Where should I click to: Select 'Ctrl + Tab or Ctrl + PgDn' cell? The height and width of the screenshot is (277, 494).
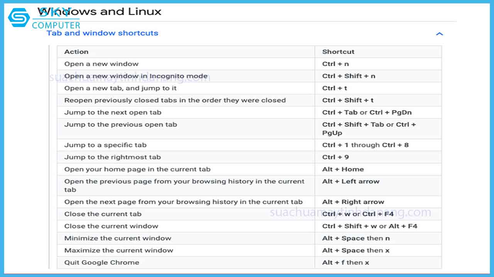pyautogui.click(x=378, y=112)
